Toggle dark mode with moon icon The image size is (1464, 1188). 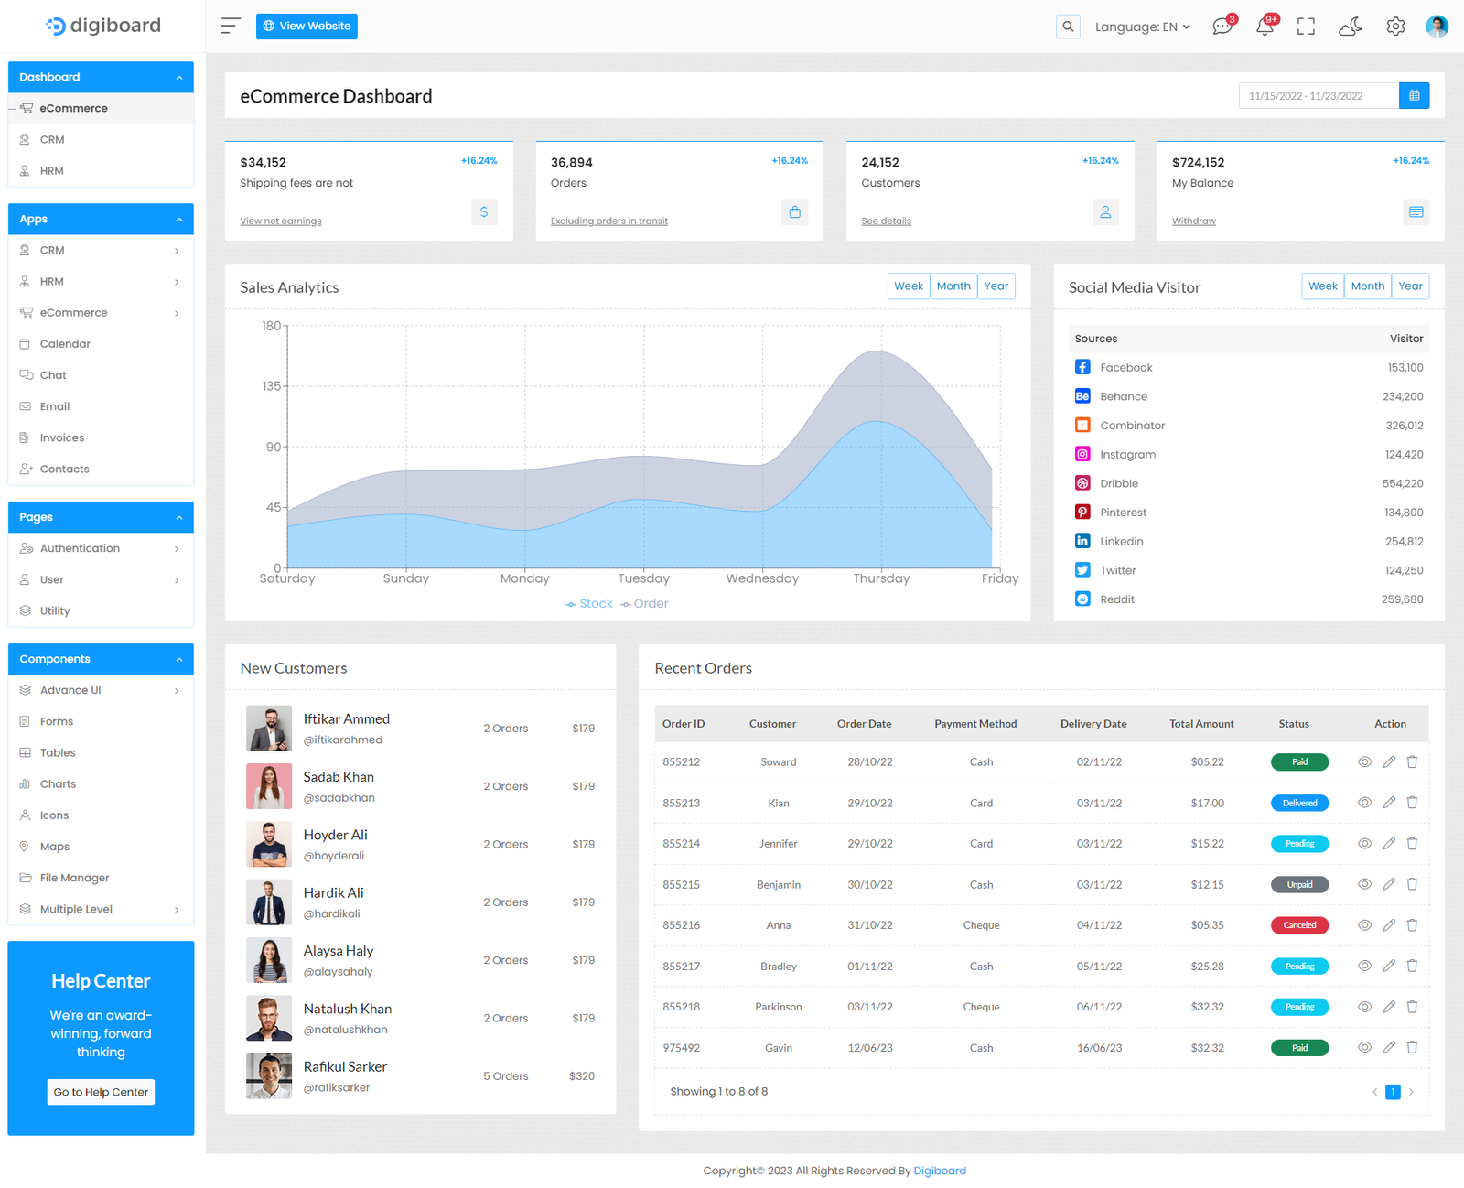[x=1350, y=27]
